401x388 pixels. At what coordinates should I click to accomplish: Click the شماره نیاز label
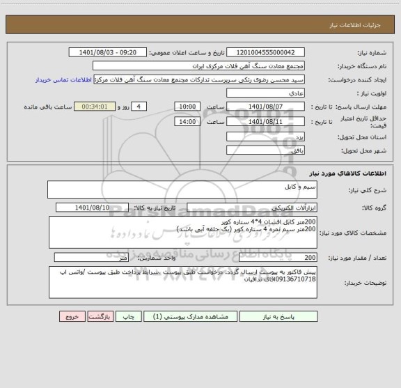tap(372, 53)
